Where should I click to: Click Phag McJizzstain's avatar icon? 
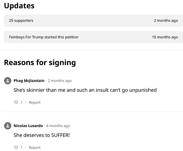[x=8, y=81]
